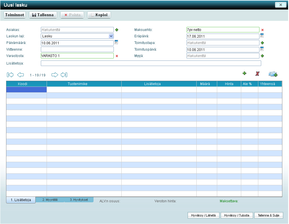Image resolution: width=289 pixels, height=224 pixels.
Task: Click the Koodi column header
Action: [26, 84]
